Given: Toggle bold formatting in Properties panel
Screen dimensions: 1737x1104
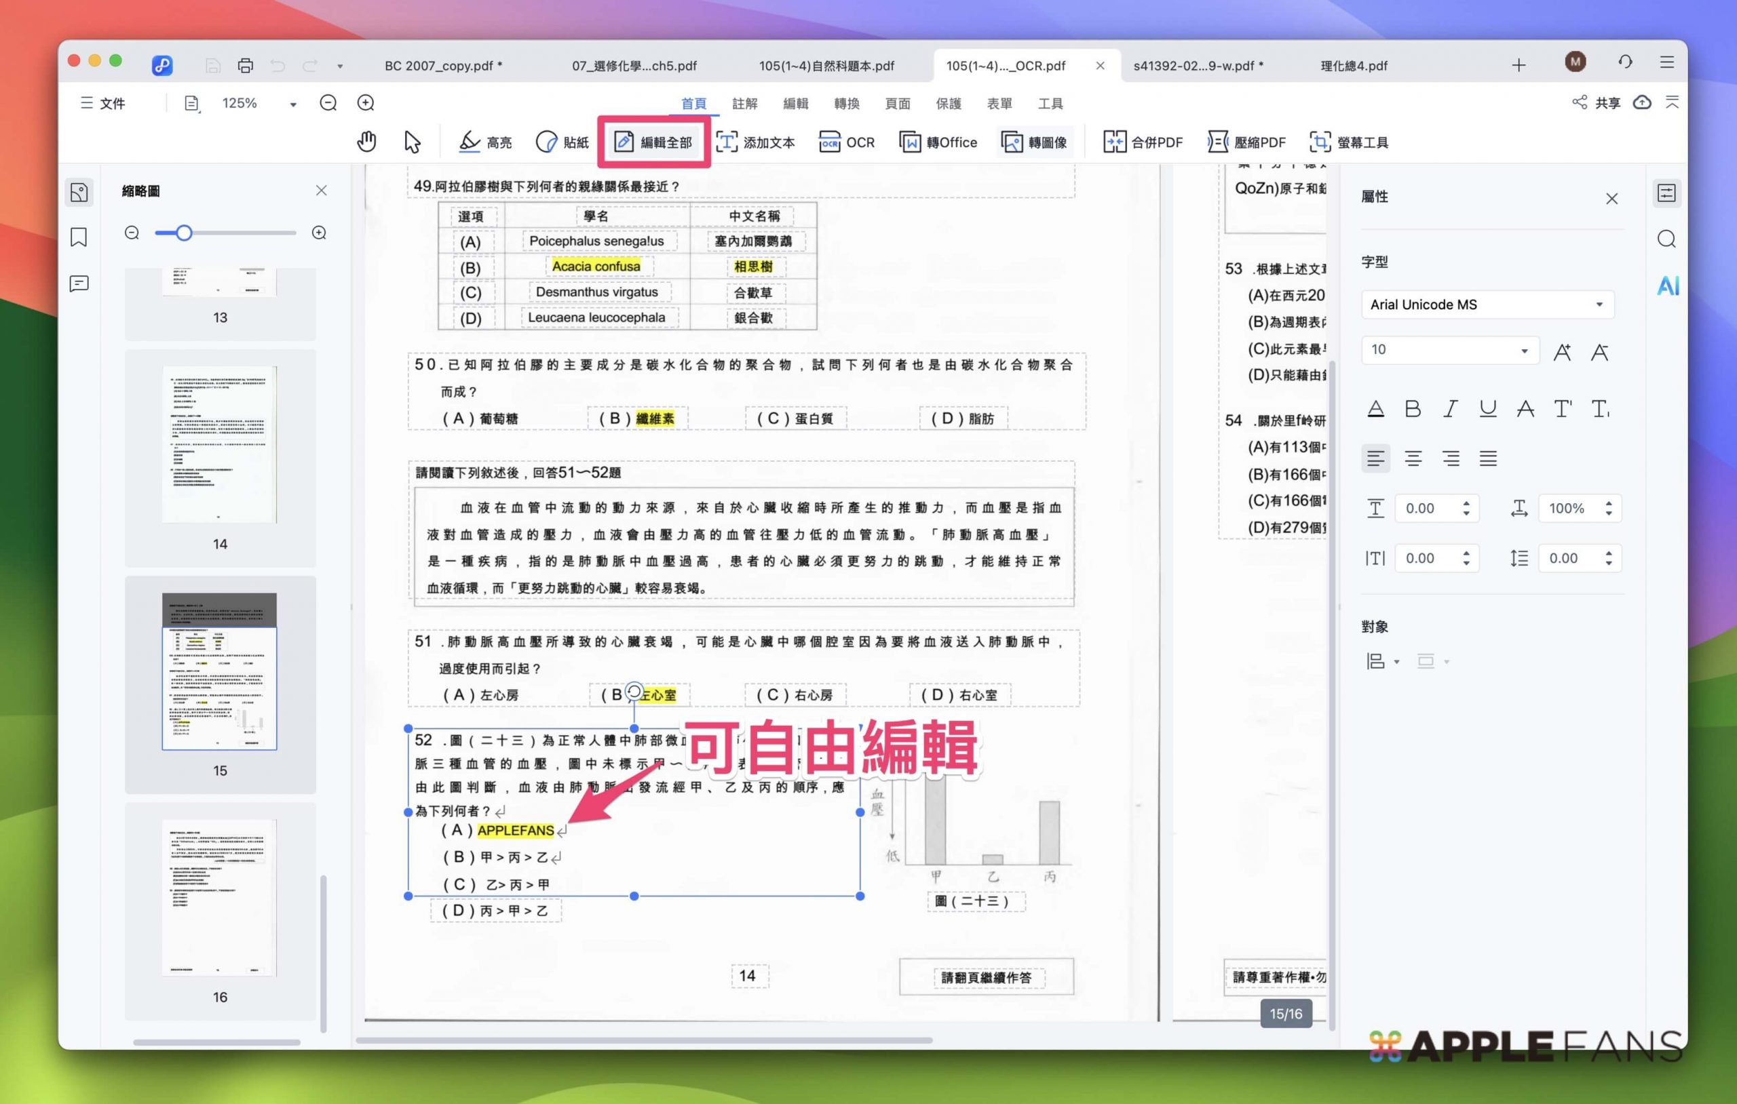Looking at the screenshot, I should (1413, 408).
